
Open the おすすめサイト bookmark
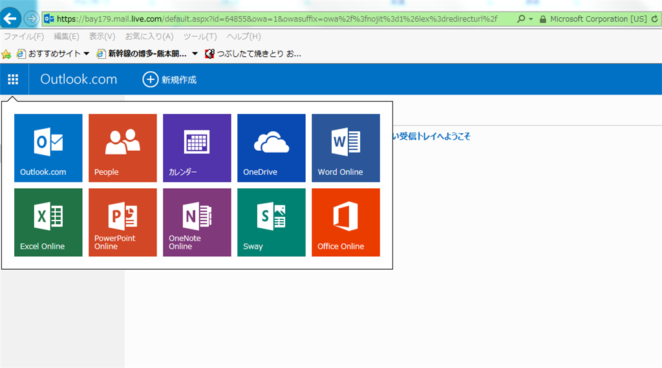point(48,54)
